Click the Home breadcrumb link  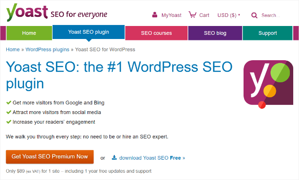point(13,50)
